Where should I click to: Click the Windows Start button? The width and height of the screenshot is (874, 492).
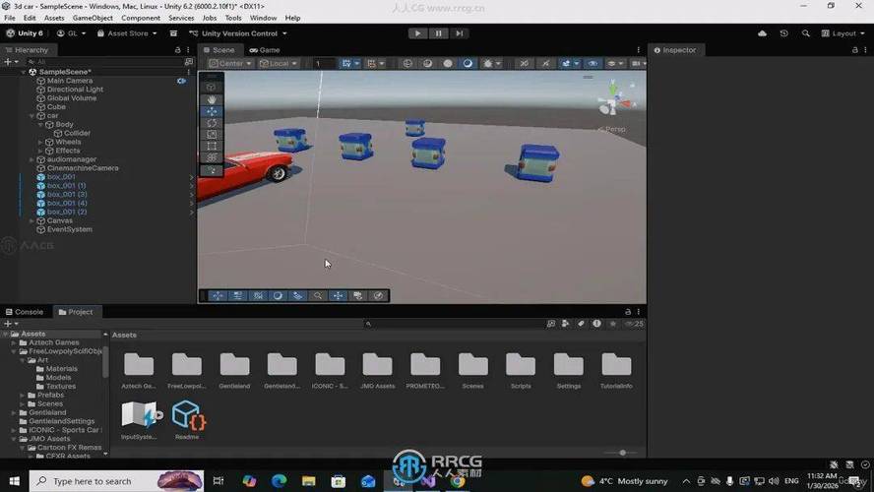click(14, 481)
